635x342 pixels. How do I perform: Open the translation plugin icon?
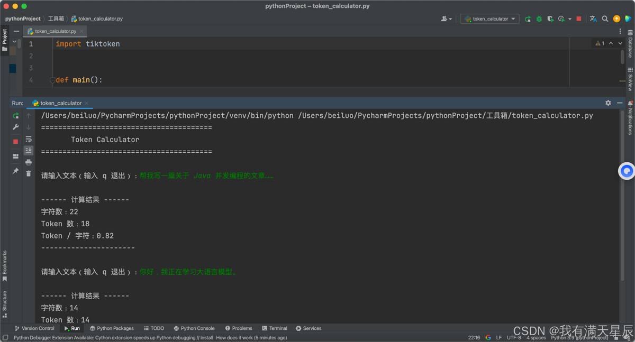[x=593, y=19]
